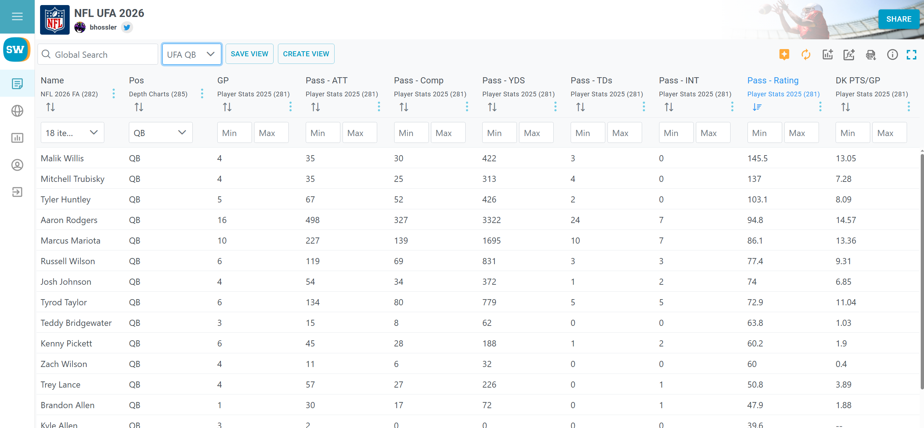Open the globe section in the sidebar
924x428 pixels.
(17, 111)
